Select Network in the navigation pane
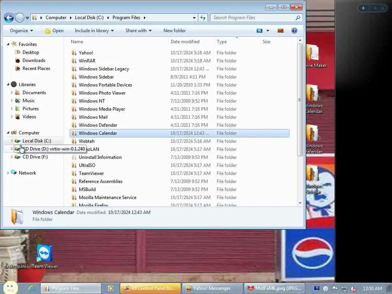Image resolution: width=392 pixels, height=294 pixels. pyautogui.click(x=27, y=173)
